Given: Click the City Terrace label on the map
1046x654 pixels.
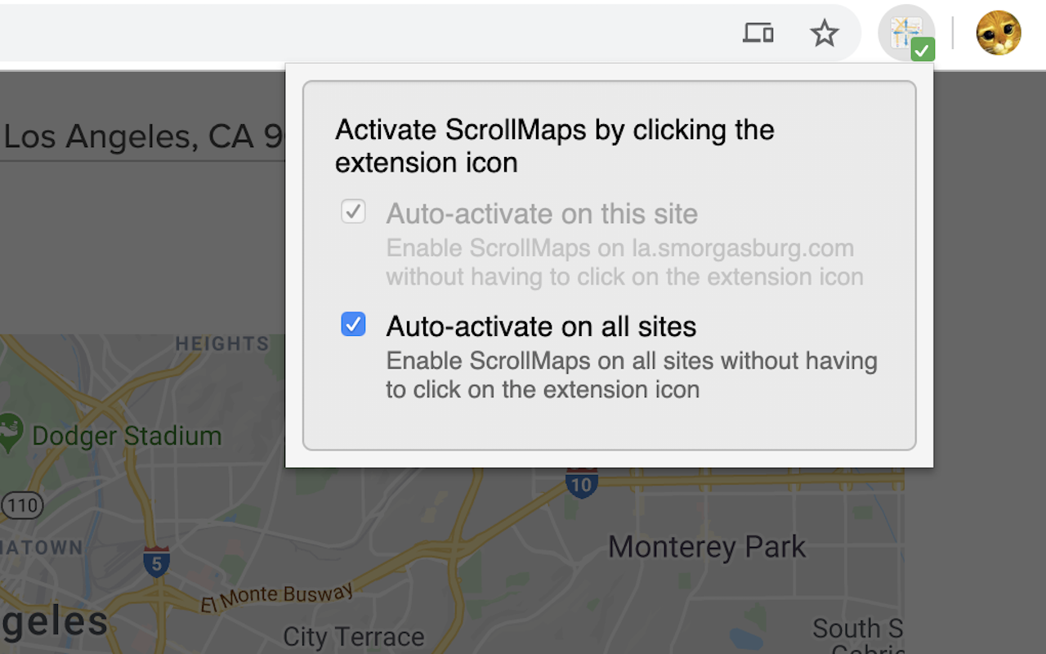Looking at the screenshot, I should pos(353,636).
